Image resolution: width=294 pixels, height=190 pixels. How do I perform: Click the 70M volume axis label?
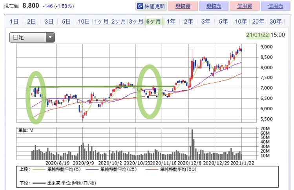point(265,129)
